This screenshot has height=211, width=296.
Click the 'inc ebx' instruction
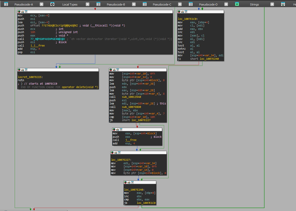tap(133, 196)
